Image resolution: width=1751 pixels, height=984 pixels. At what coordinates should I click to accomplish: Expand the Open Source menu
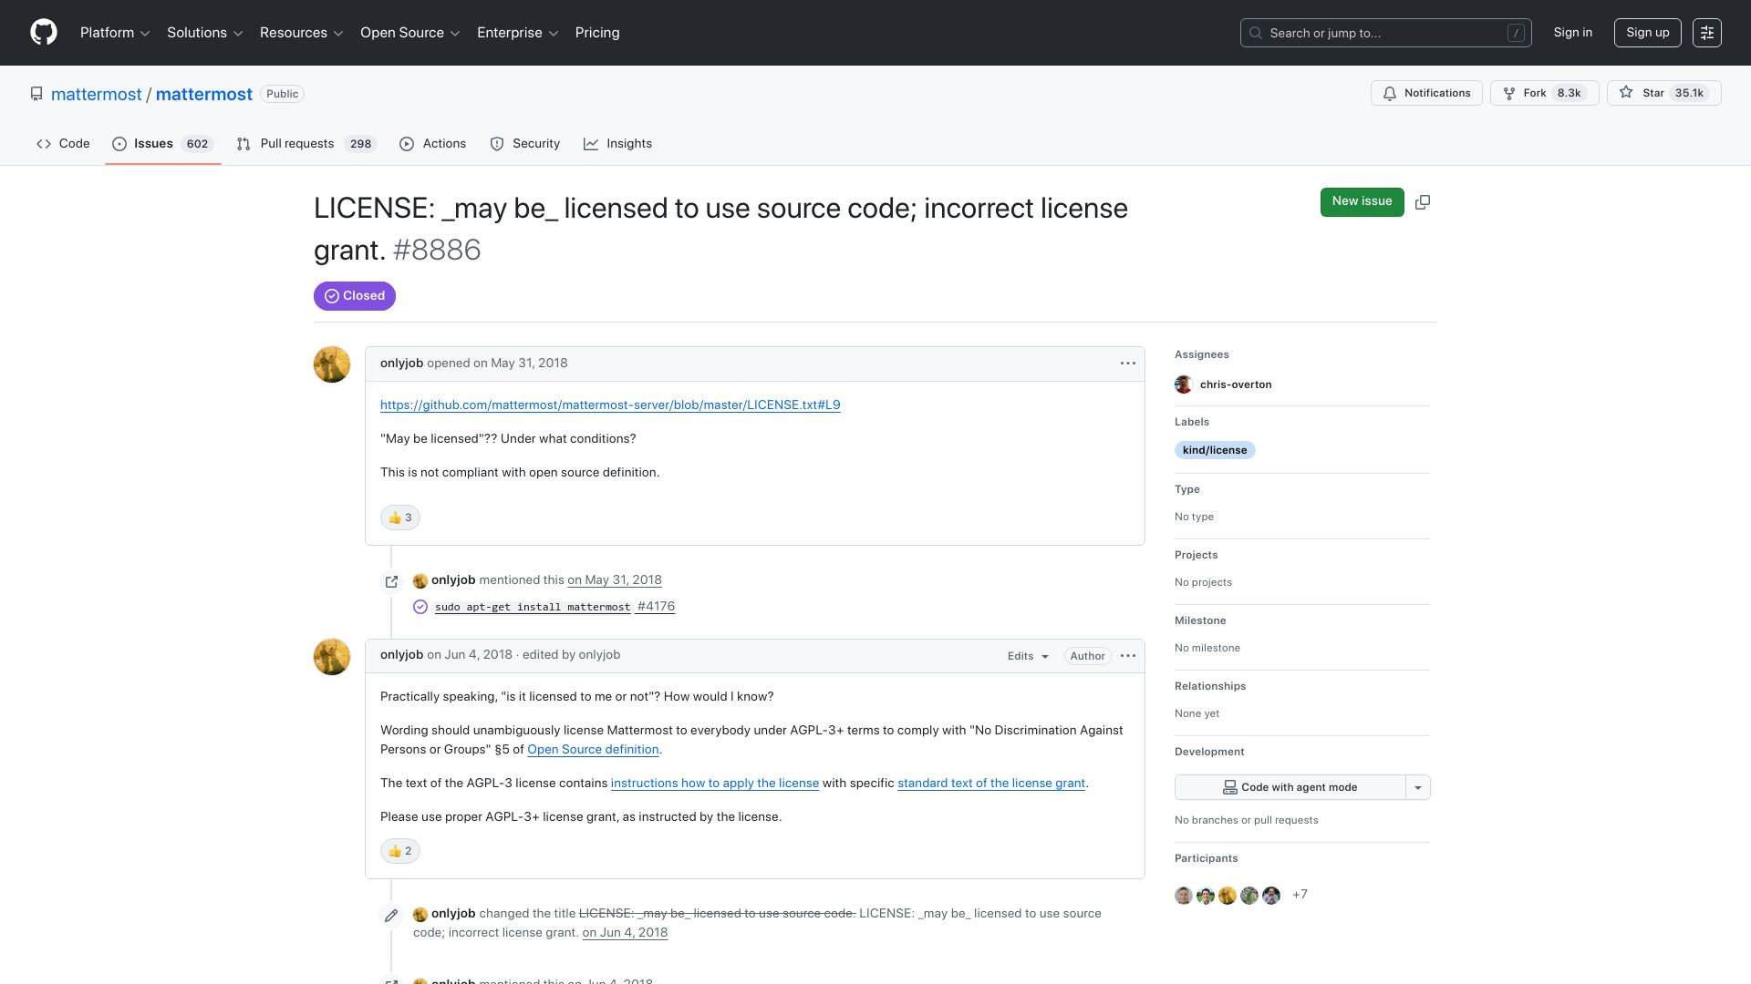tap(410, 33)
